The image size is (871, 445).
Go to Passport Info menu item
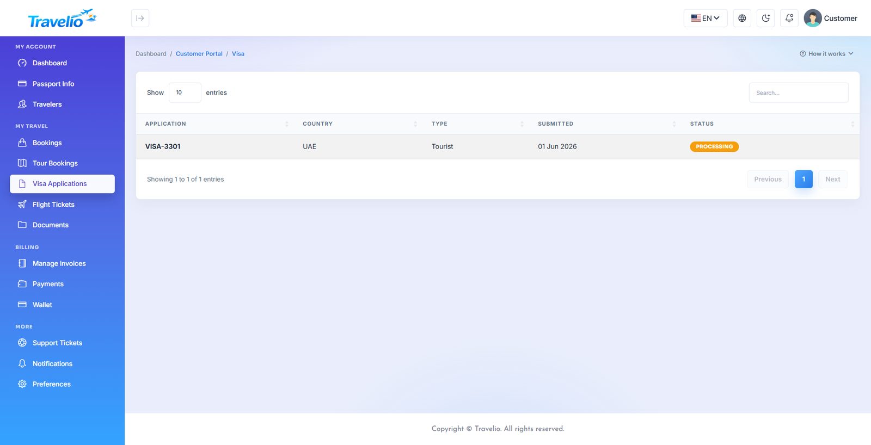[x=62, y=84]
